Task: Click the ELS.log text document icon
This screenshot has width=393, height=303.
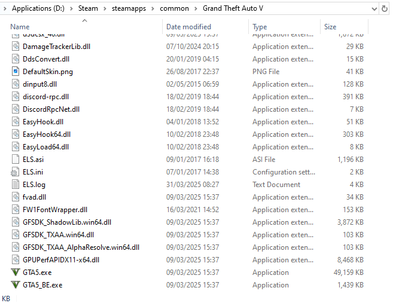Action: tap(16, 184)
